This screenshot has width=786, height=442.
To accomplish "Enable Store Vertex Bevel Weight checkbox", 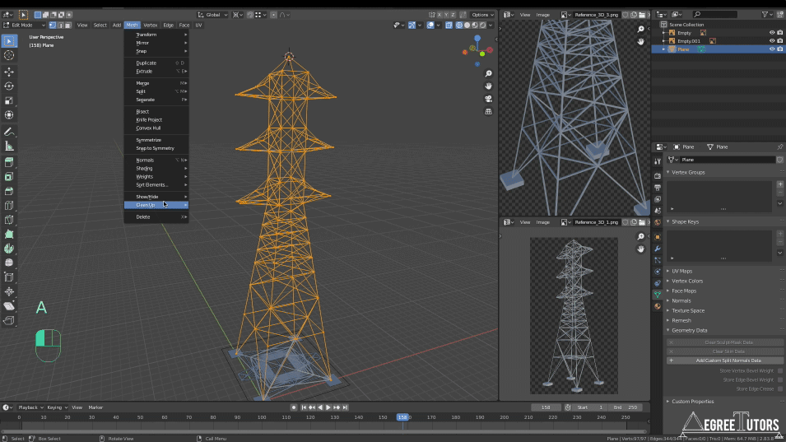I will [779, 370].
